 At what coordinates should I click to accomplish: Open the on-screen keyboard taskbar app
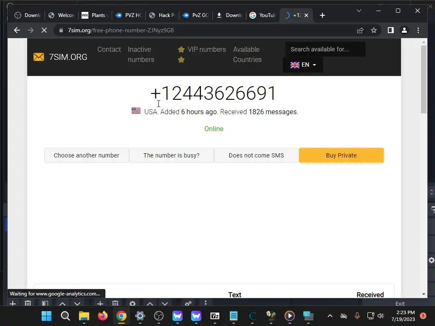click(x=308, y=316)
